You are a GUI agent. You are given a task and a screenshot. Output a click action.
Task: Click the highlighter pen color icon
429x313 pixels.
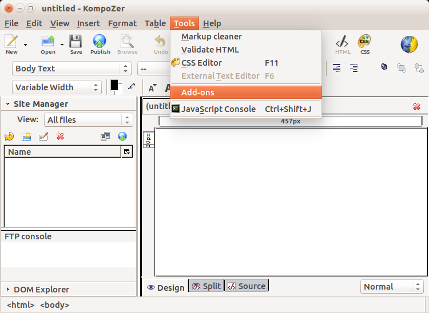click(132, 87)
